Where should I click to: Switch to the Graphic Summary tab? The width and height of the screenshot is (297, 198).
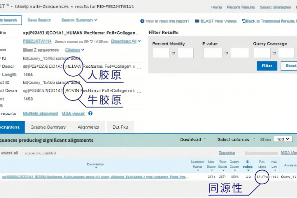click(x=48, y=127)
